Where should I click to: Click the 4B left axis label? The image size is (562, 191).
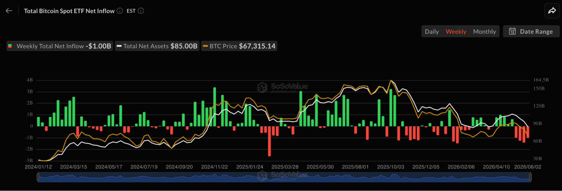click(30, 80)
